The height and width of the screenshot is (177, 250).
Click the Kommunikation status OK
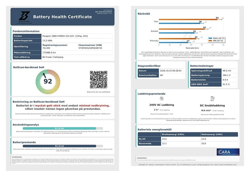[161, 75]
